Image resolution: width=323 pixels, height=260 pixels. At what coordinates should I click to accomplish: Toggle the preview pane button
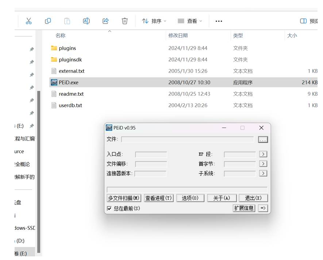click(x=308, y=21)
